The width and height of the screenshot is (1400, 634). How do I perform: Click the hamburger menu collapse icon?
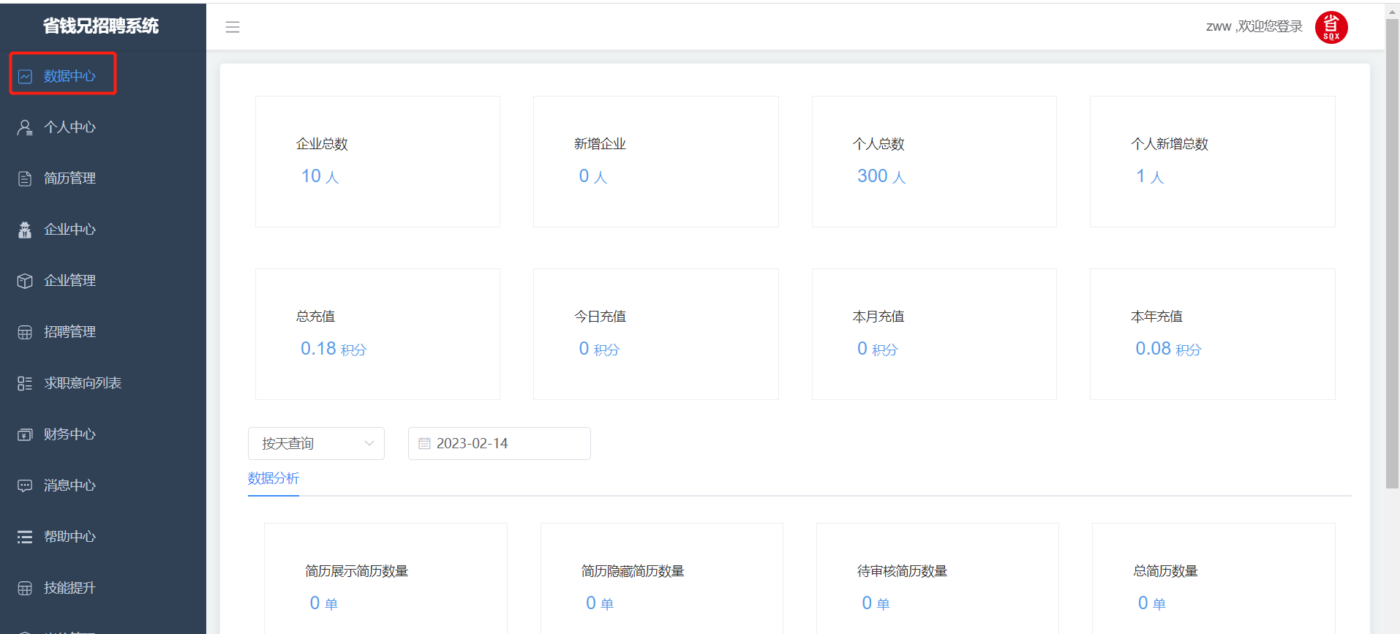[x=233, y=27]
